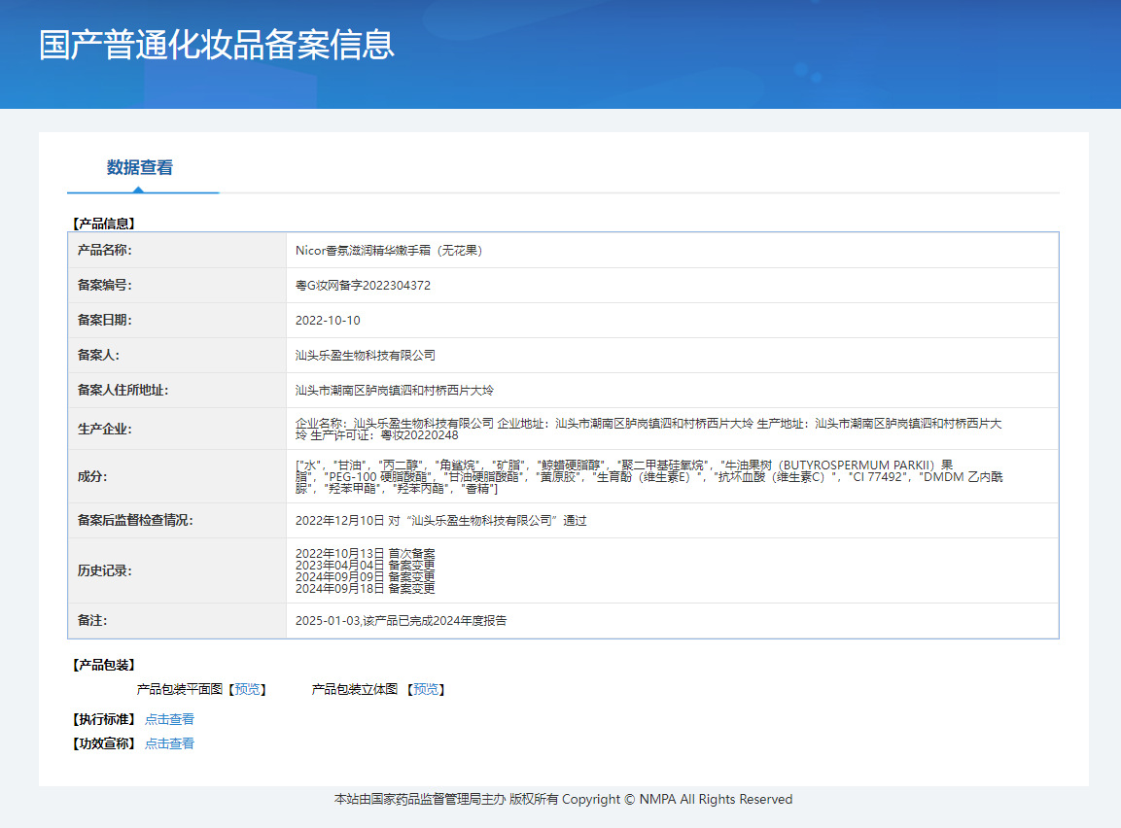Click history entry 2024年09月18日 备案变更
The width and height of the screenshot is (1121, 828).
366,589
